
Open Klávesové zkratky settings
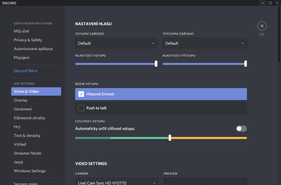tap(30, 118)
